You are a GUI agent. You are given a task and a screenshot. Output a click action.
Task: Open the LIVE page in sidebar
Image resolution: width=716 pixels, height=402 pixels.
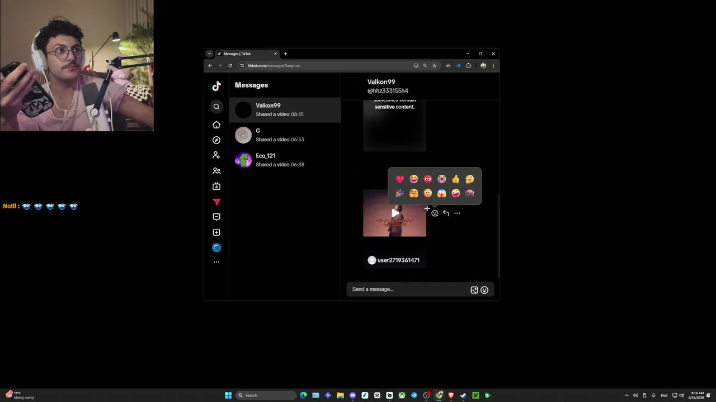tap(216, 186)
